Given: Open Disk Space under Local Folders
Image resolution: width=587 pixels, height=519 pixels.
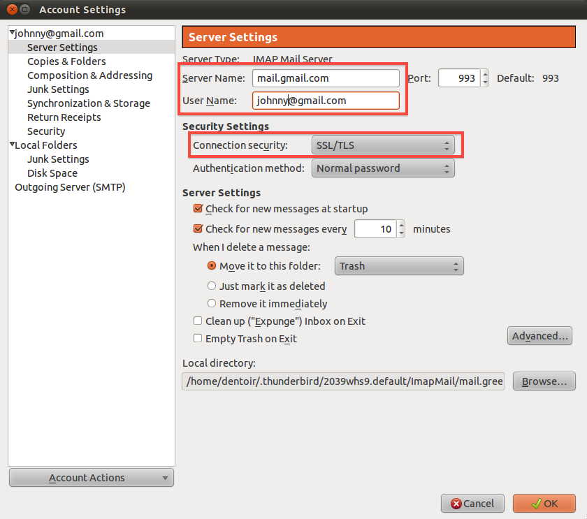Looking at the screenshot, I should pyautogui.click(x=52, y=173).
